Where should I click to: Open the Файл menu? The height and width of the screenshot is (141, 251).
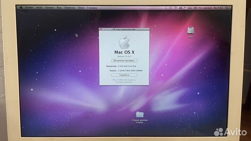point(39,8)
